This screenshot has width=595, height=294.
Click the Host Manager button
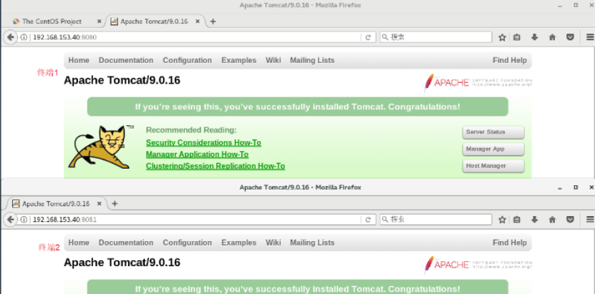tap(493, 166)
